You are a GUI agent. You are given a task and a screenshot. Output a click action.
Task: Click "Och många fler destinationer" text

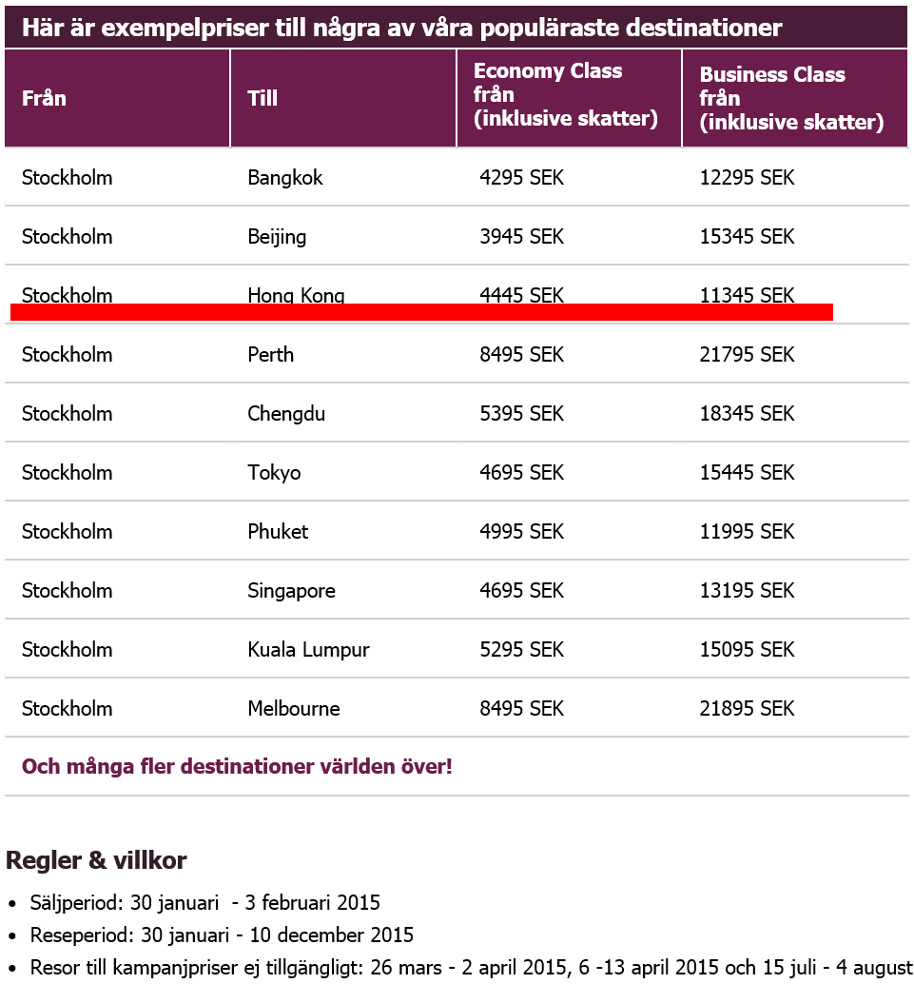click(x=237, y=766)
